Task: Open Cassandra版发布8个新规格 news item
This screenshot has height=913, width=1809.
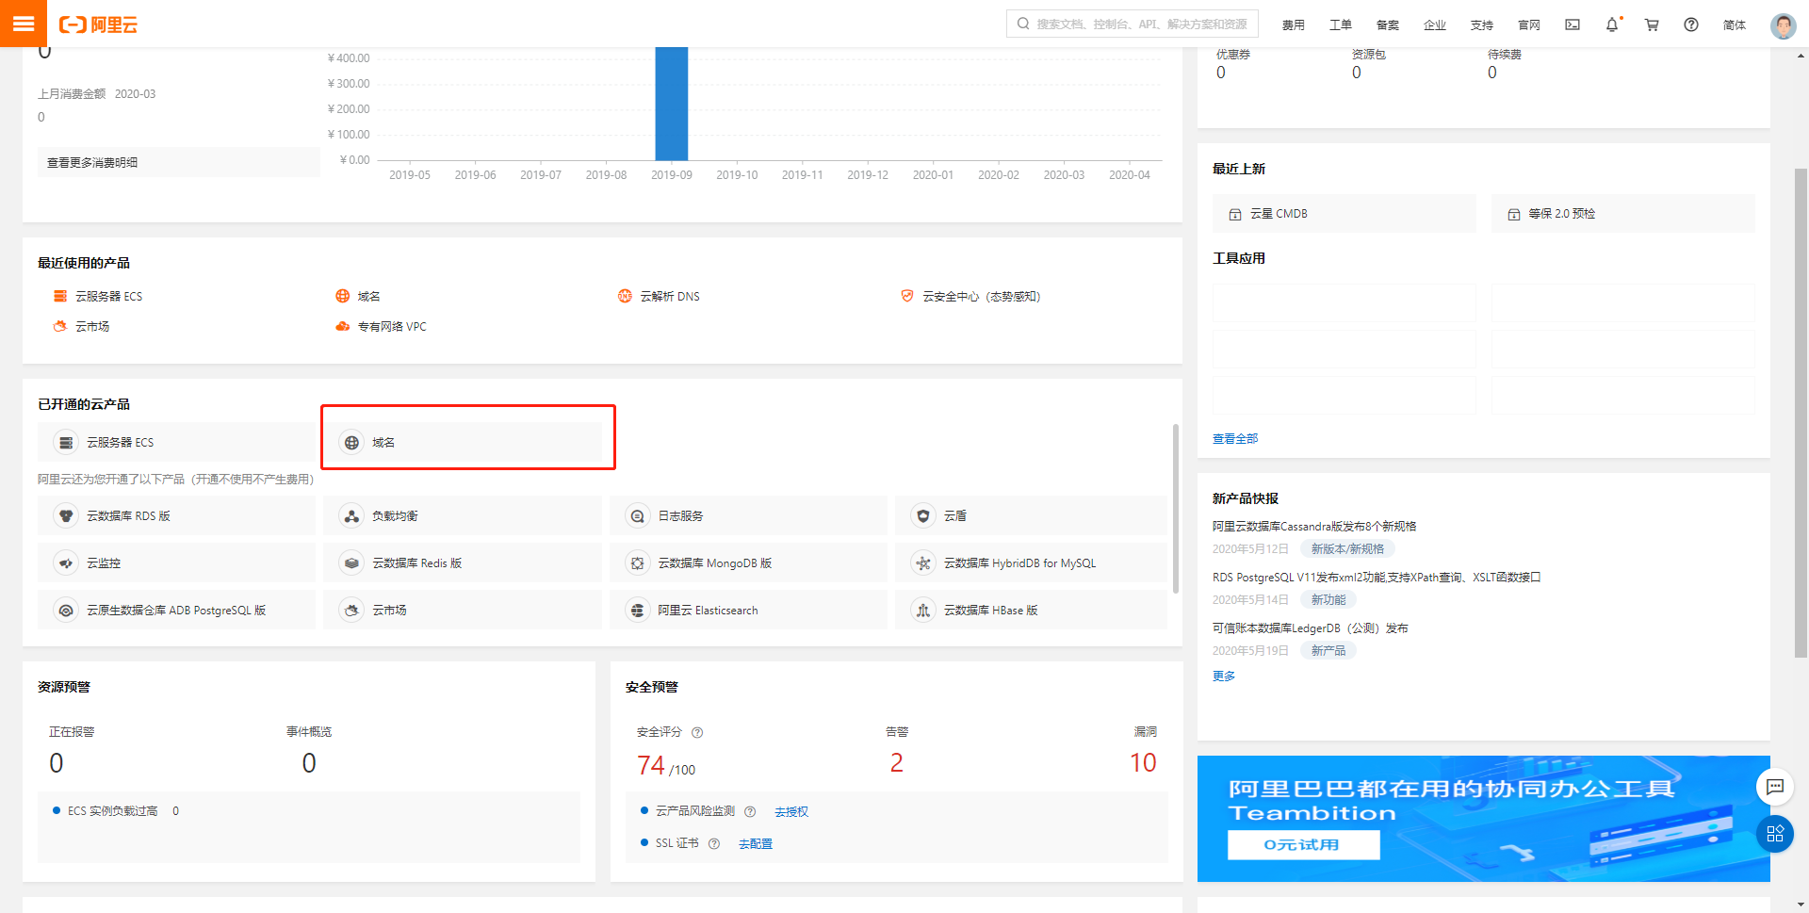Action: pyautogui.click(x=1314, y=527)
